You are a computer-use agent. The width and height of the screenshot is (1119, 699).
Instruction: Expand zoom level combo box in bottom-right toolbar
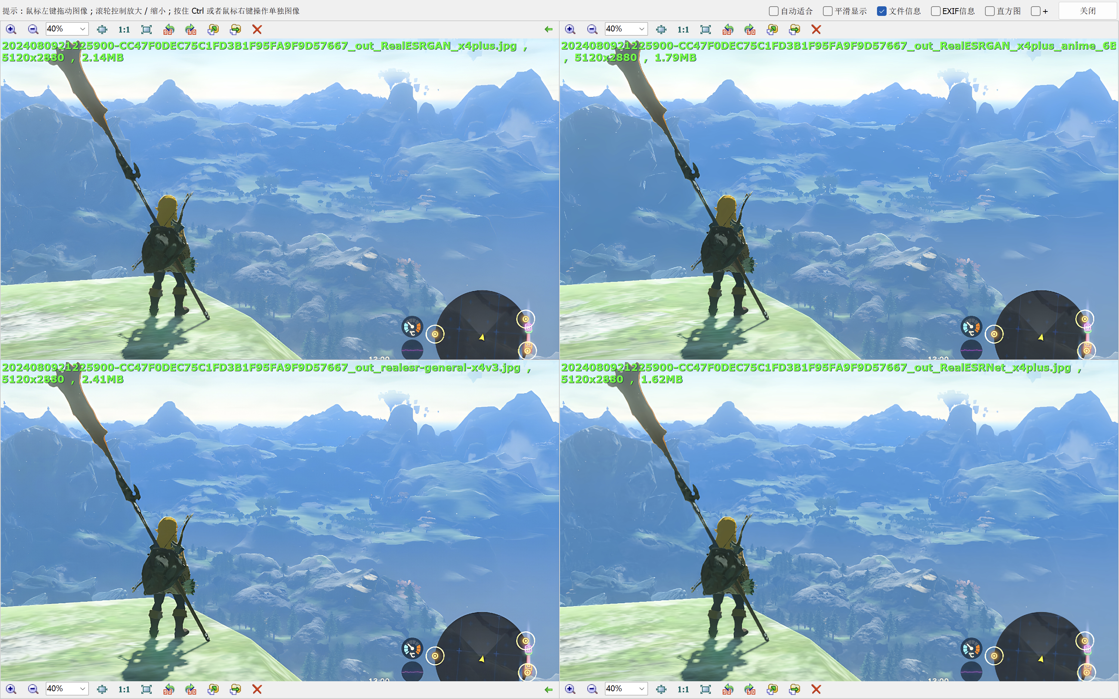pyautogui.click(x=641, y=689)
